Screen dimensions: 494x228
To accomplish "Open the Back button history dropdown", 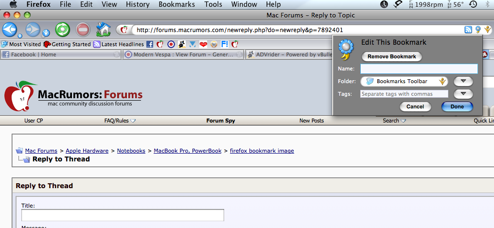I will click(20, 35).
